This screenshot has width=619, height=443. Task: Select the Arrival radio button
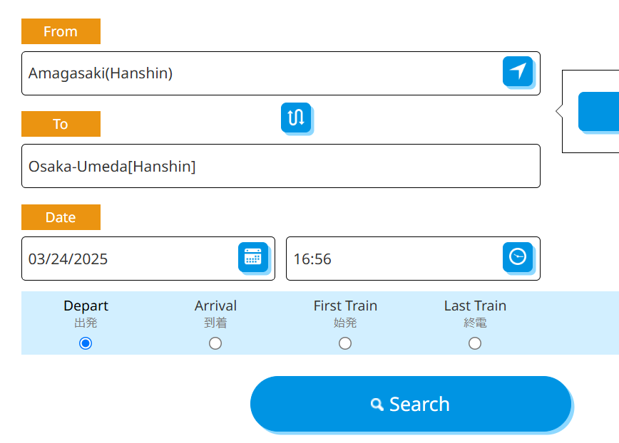pyautogui.click(x=215, y=343)
